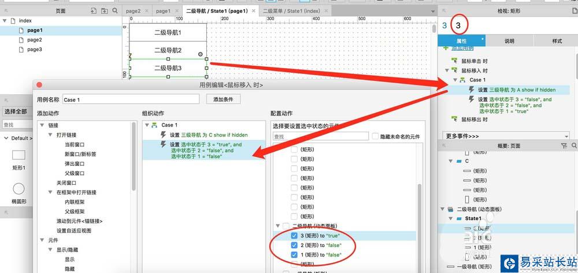Click the lightning icon of Inspector 三级导航 为 A action
The width and height of the screenshot is (578, 273).
472,89
